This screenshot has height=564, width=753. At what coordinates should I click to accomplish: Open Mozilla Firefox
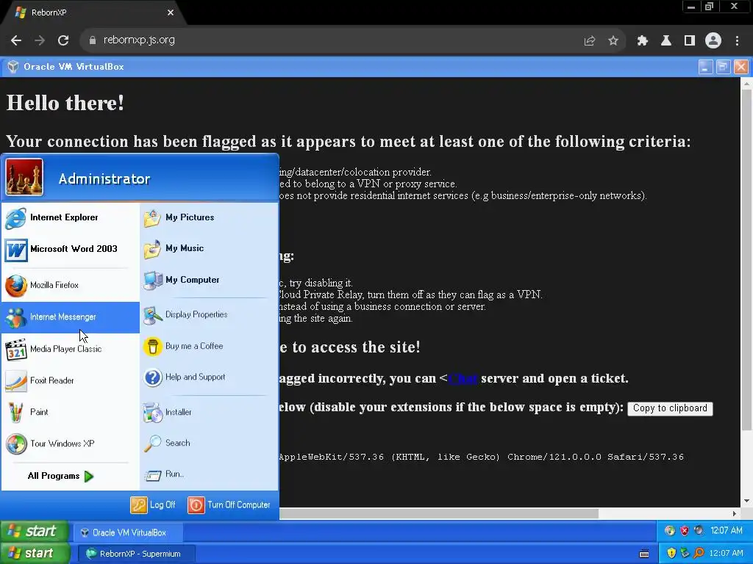coord(70,286)
